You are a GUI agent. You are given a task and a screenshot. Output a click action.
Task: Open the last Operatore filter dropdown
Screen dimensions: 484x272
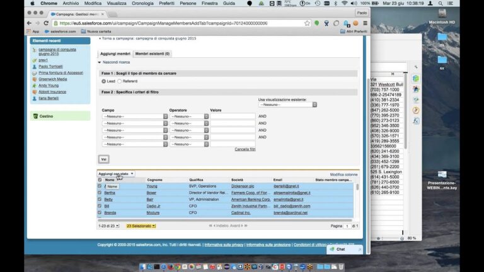coord(189,144)
